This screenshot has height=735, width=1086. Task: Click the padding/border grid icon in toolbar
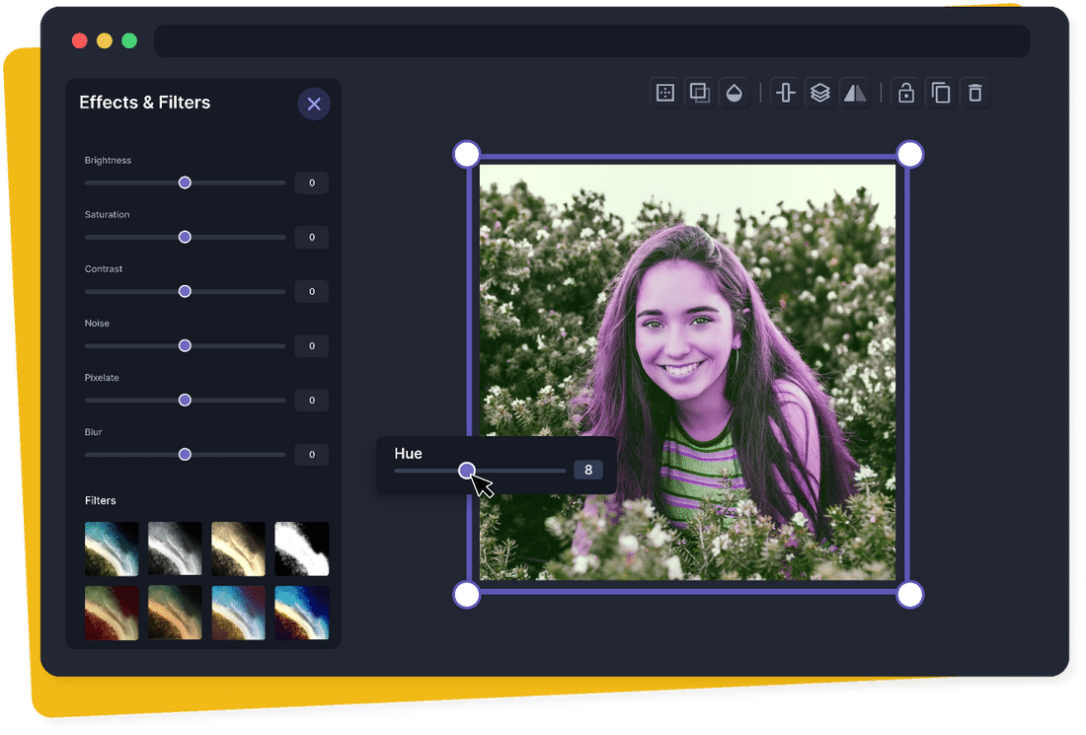click(664, 93)
